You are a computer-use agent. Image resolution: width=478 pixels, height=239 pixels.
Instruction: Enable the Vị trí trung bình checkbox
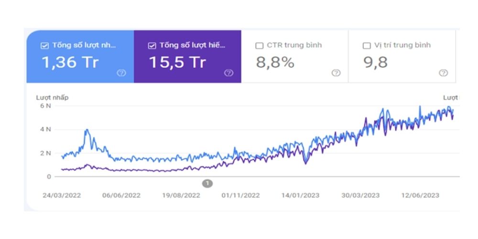point(367,46)
